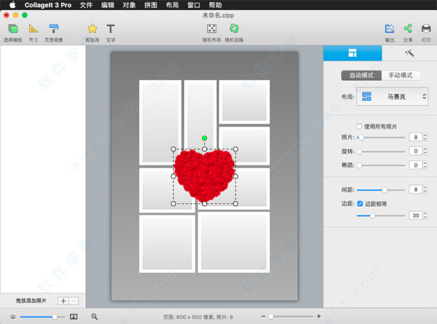This screenshot has width=437, height=324.
Task: Zoom out the canvas with minus
Action: [x=263, y=316]
